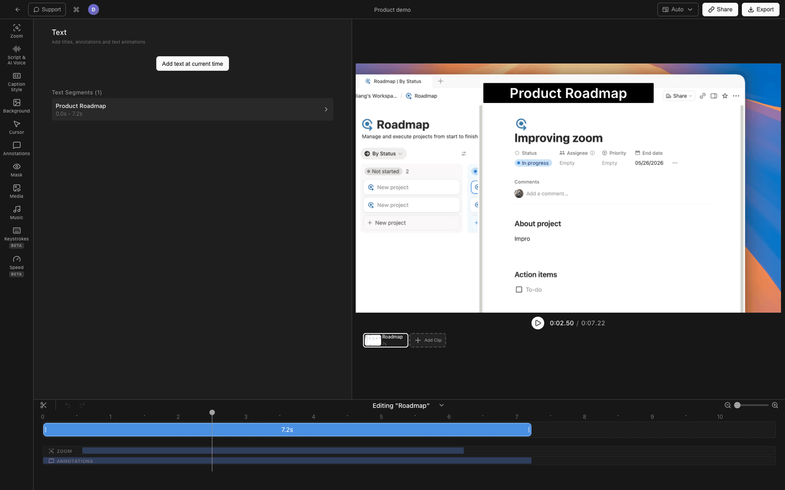The image size is (785, 490).
Task: Click the 05/26/2026 end date value
Action: pyautogui.click(x=649, y=163)
